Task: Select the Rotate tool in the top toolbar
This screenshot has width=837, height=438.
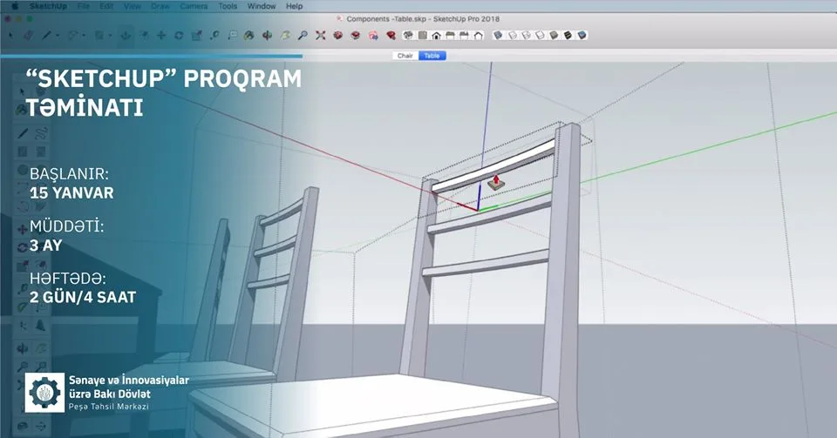Action: (179, 36)
